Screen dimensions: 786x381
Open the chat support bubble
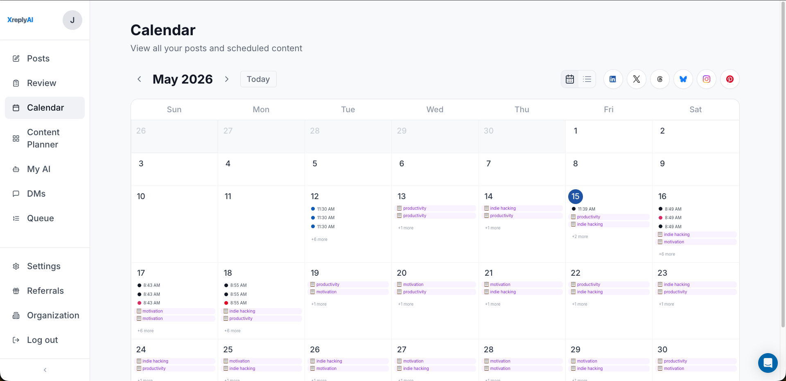point(768,363)
